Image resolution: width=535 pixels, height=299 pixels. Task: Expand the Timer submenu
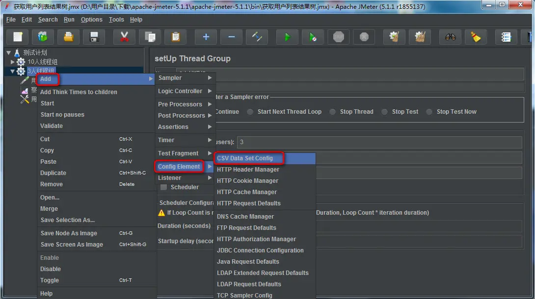pos(185,140)
